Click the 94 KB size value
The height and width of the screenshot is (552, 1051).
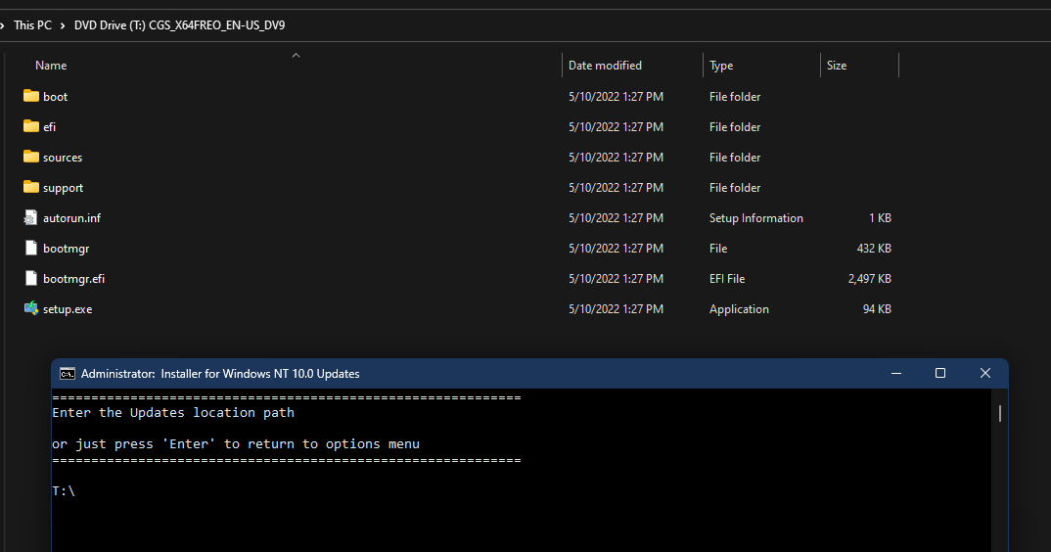pyautogui.click(x=877, y=309)
